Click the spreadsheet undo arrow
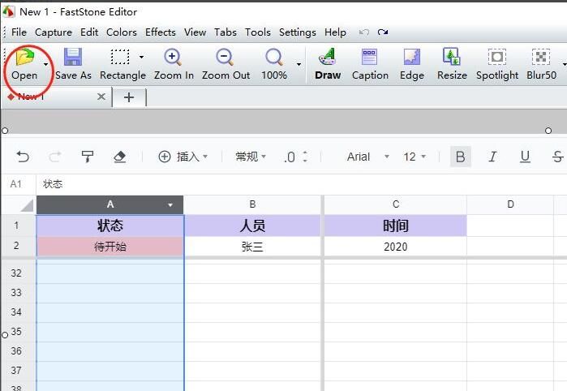567x391 pixels. coord(23,157)
